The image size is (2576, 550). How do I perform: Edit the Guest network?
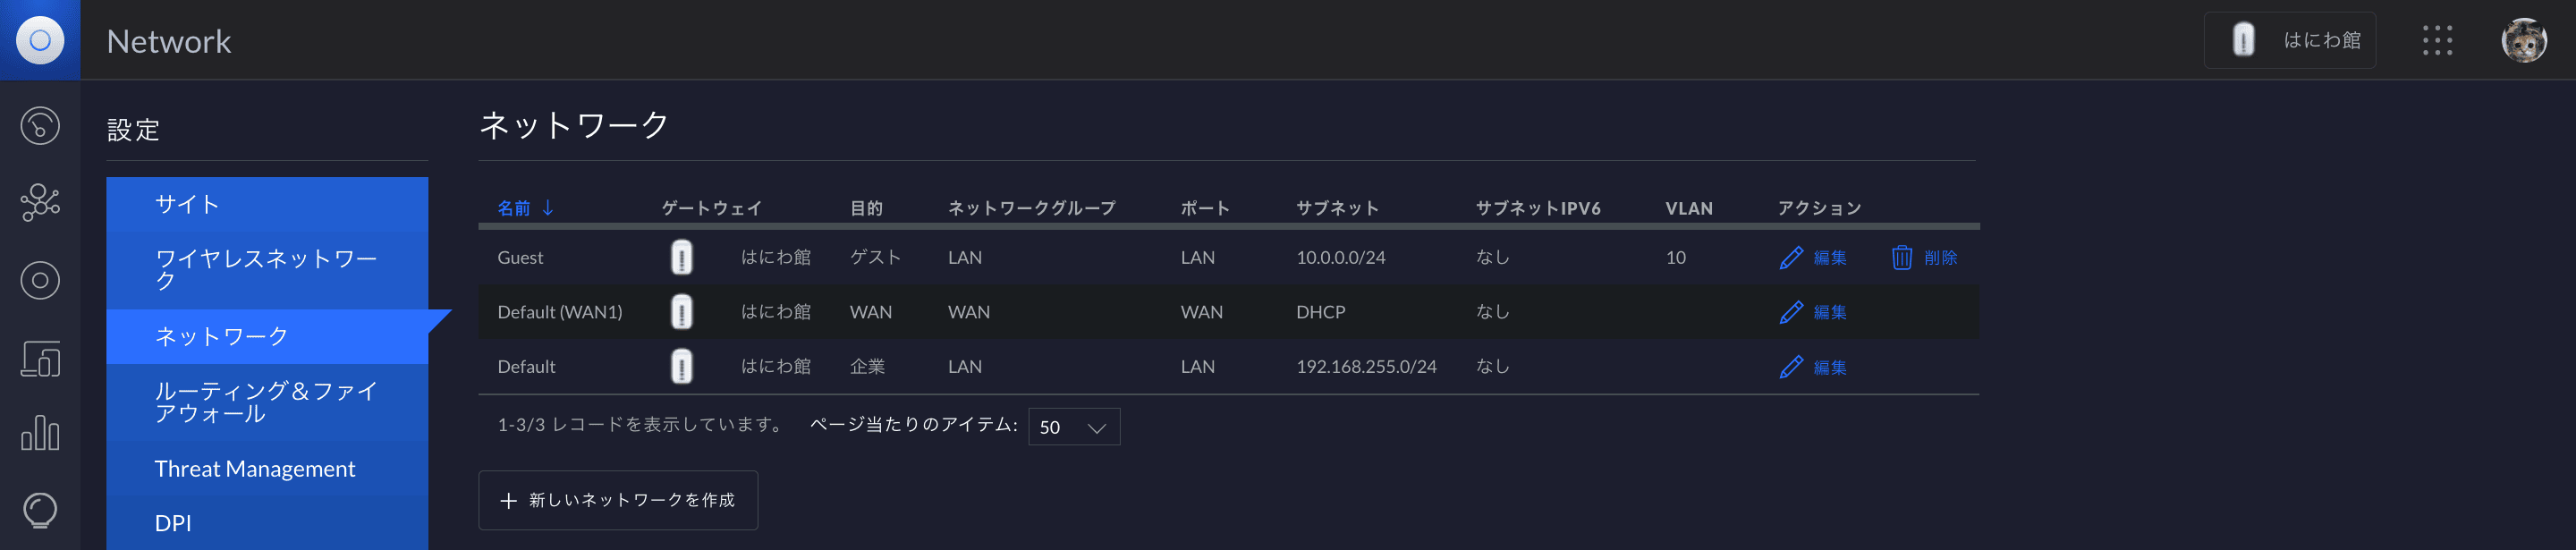click(1813, 258)
